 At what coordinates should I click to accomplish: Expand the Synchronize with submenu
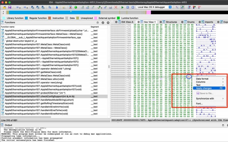pyautogui.click(x=210, y=98)
